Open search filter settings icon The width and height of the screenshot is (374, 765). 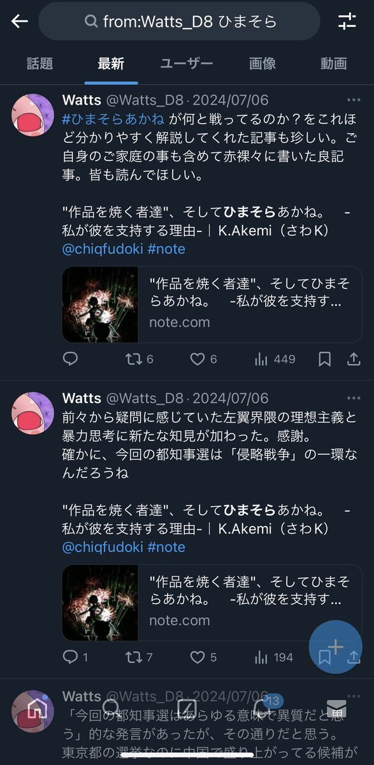click(347, 22)
